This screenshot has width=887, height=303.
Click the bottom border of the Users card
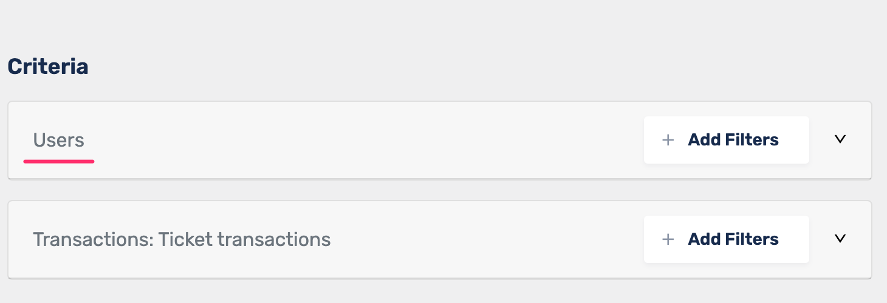(440, 179)
